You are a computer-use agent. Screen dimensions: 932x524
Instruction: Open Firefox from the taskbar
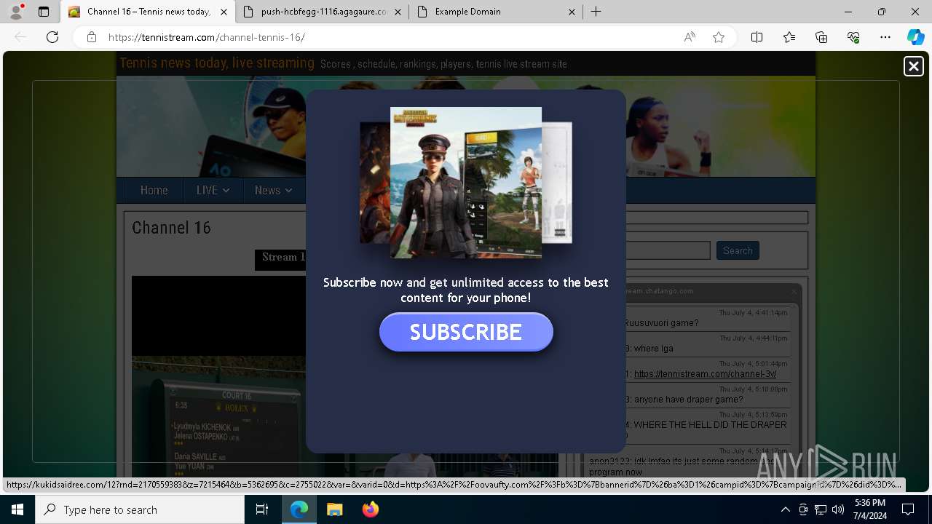click(x=370, y=509)
